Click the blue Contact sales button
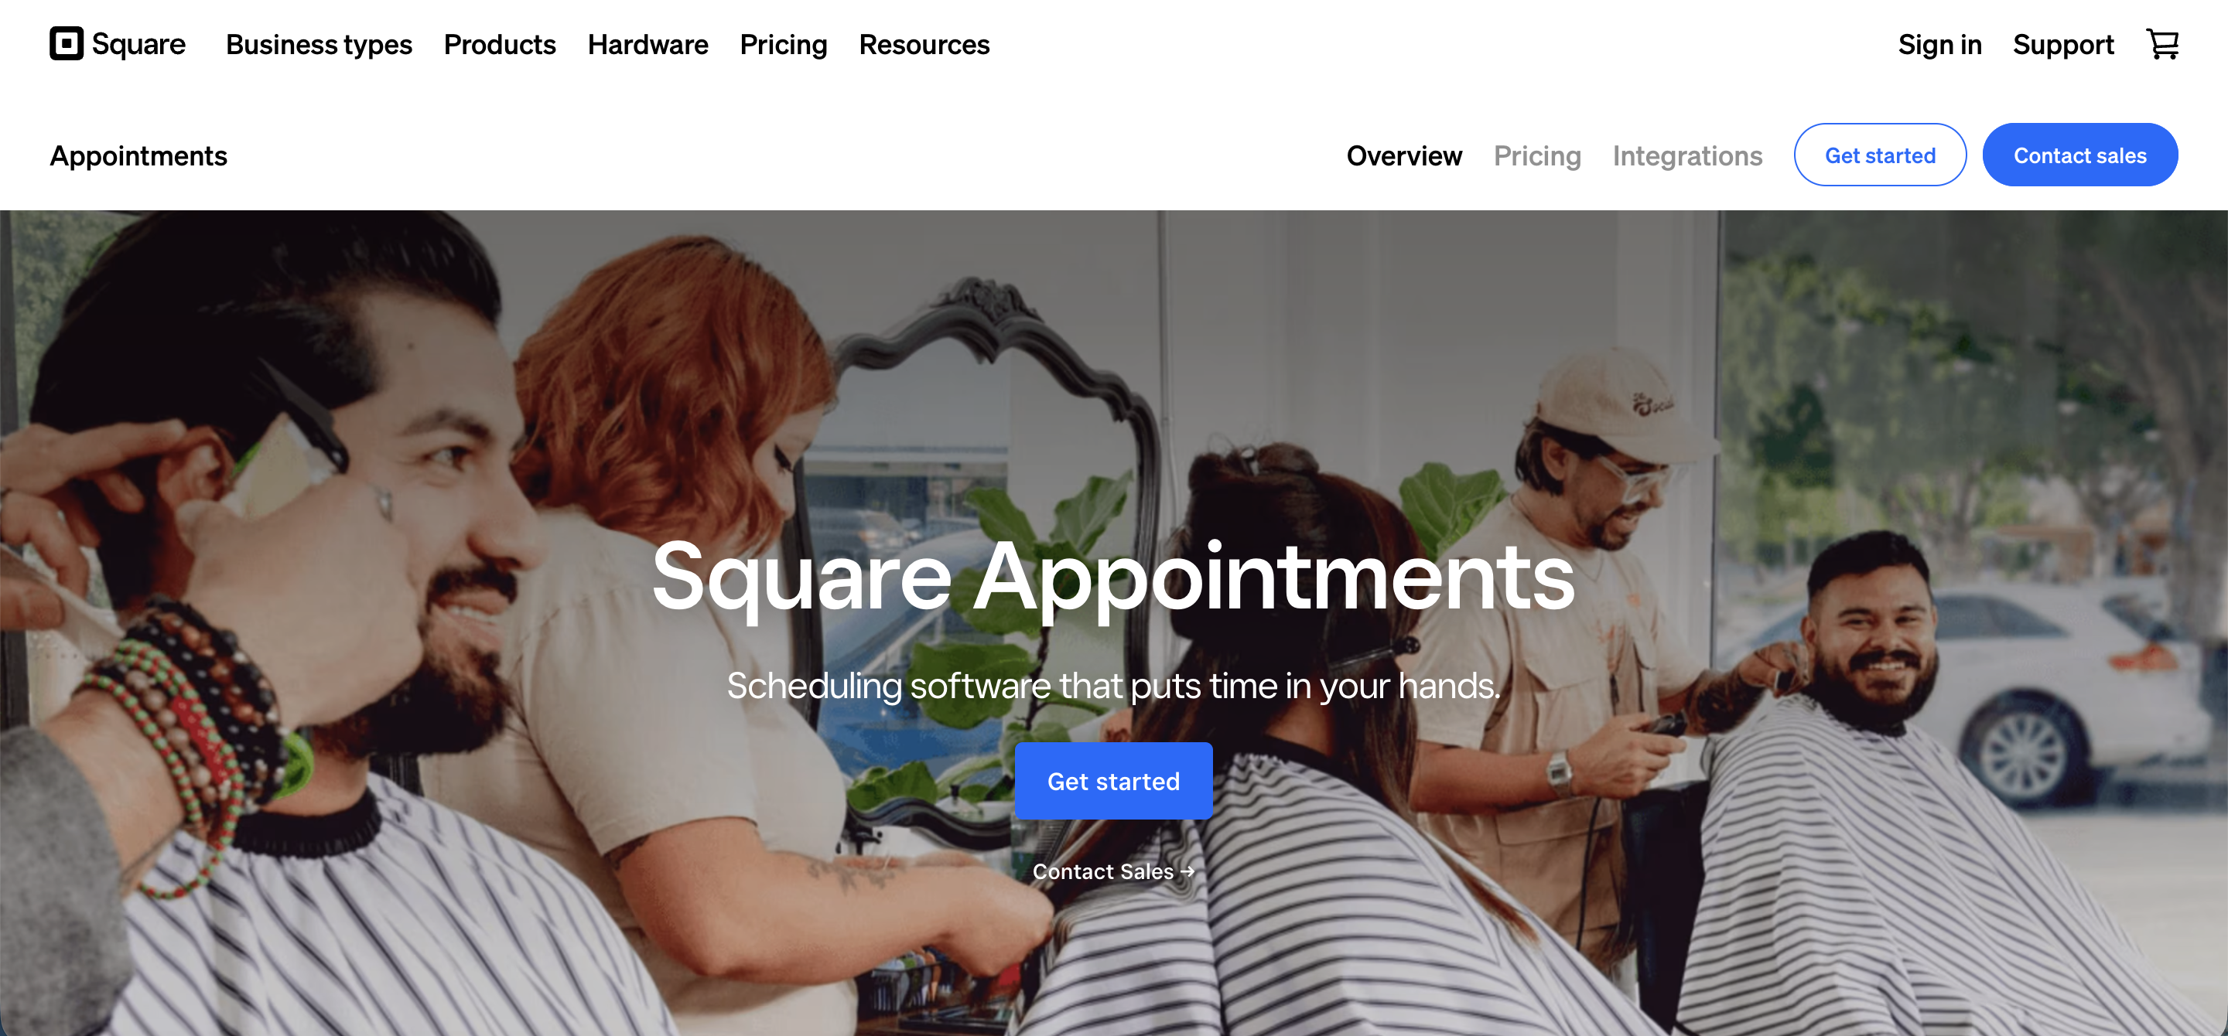The image size is (2228, 1036). pos(2079,155)
